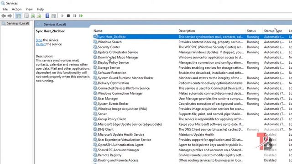The height and width of the screenshot is (164, 292).
Task: Select the gear icon beside Security Center
Action: (x=95, y=47)
